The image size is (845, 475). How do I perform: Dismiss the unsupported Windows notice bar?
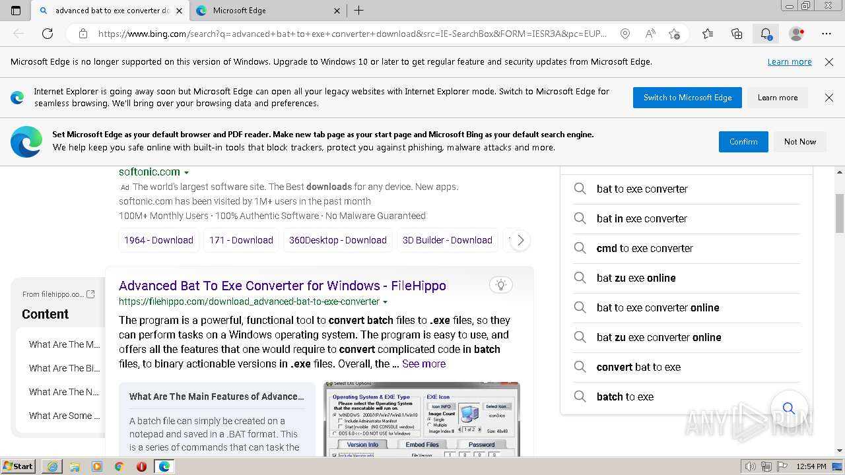[x=829, y=62]
